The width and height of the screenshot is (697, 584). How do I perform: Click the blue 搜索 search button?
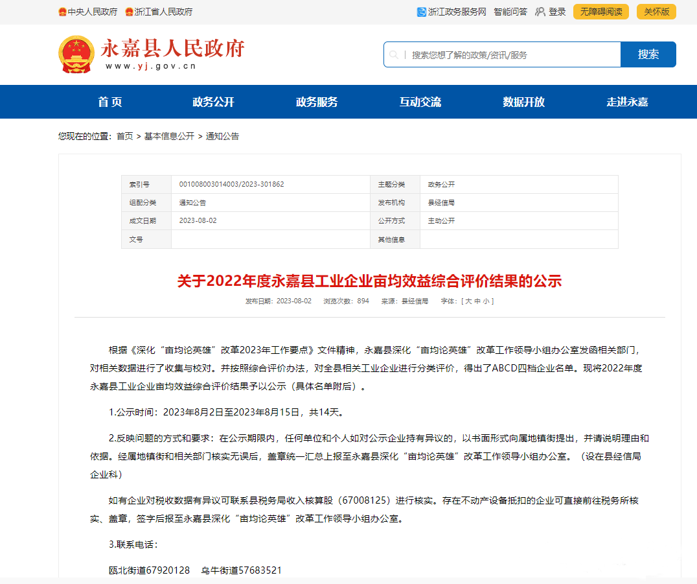(648, 54)
